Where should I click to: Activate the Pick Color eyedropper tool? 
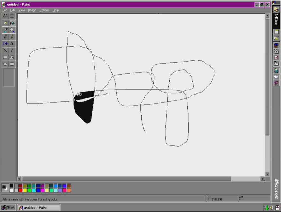click(5, 30)
